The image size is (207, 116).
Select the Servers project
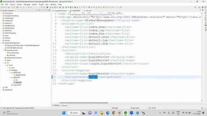point(7,40)
